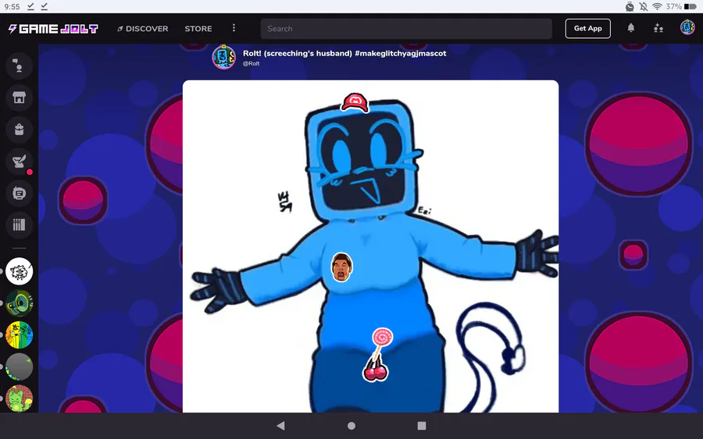This screenshot has width=703, height=439.
Task: Click the screaming face sticker
Action: click(x=341, y=267)
